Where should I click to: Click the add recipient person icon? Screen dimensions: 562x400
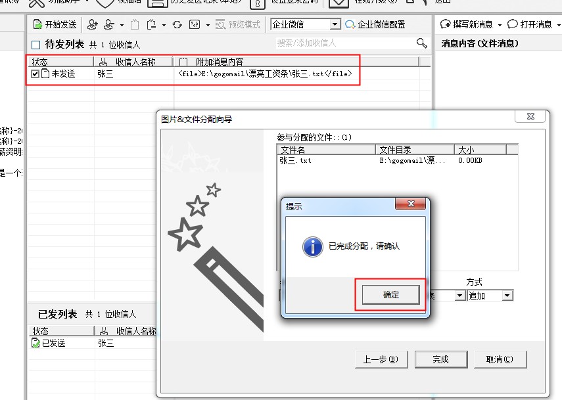[x=92, y=24]
